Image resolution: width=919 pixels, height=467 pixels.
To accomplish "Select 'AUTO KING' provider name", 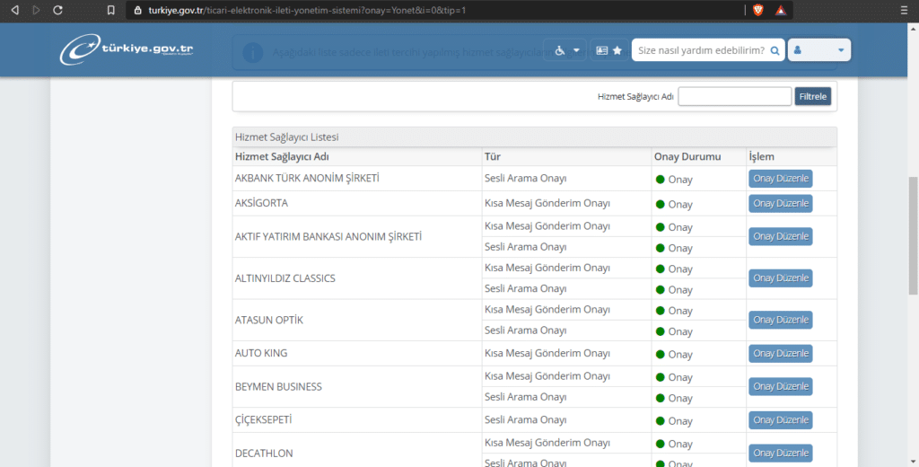I will [261, 353].
